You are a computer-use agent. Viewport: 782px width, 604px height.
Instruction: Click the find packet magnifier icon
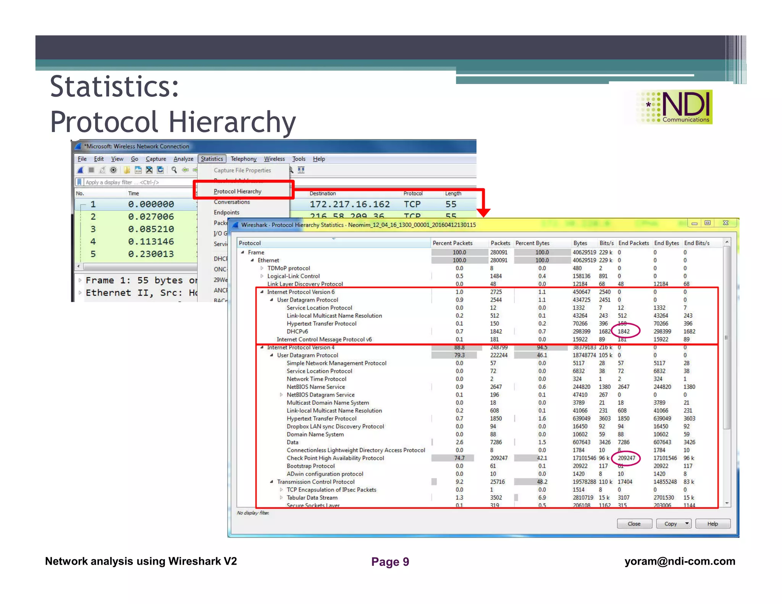pos(174,170)
